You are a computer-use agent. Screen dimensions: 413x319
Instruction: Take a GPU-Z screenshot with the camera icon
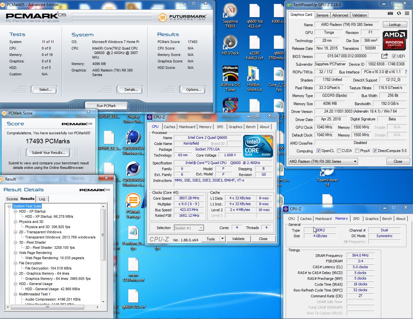click(390, 14)
